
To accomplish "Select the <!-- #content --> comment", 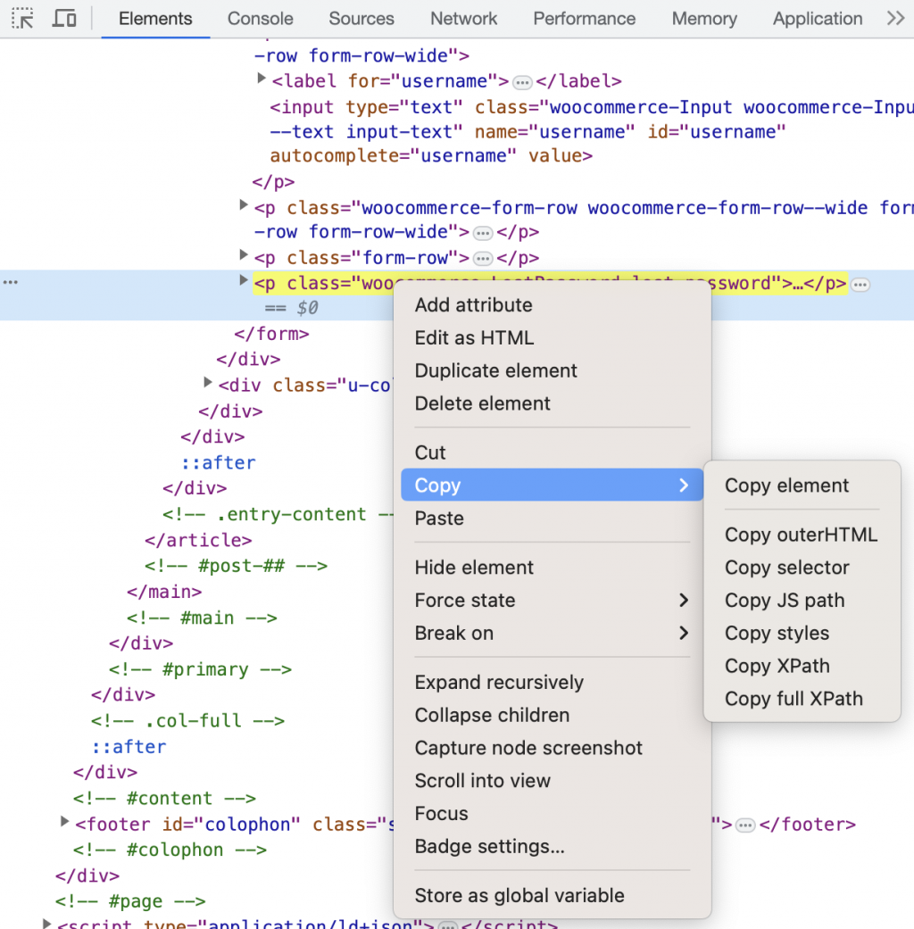I will (x=165, y=799).
